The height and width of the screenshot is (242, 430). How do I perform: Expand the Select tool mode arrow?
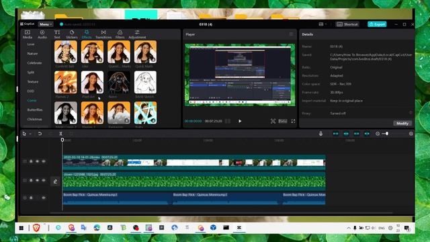(30, 134)
